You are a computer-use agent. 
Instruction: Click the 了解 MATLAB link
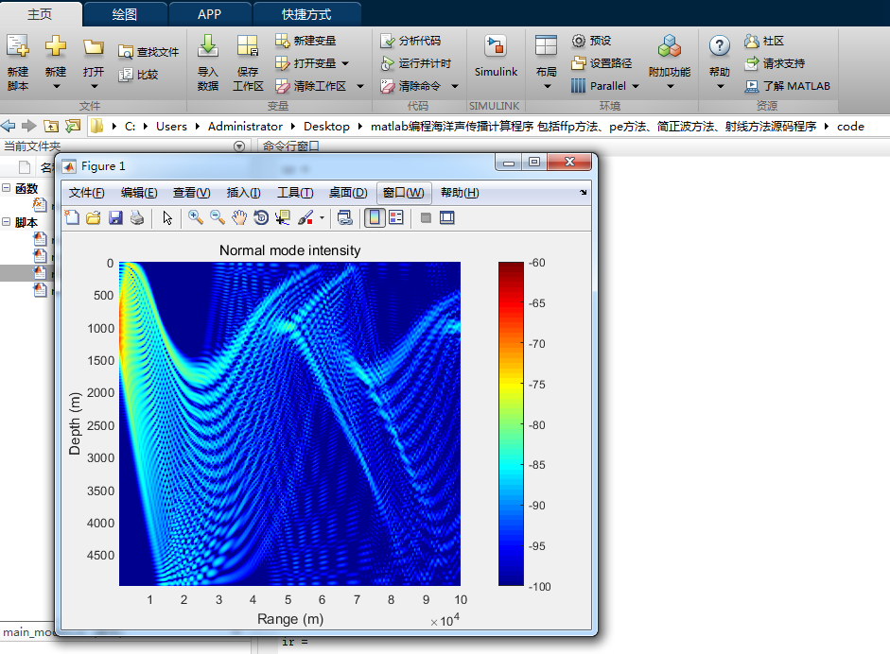787,86
